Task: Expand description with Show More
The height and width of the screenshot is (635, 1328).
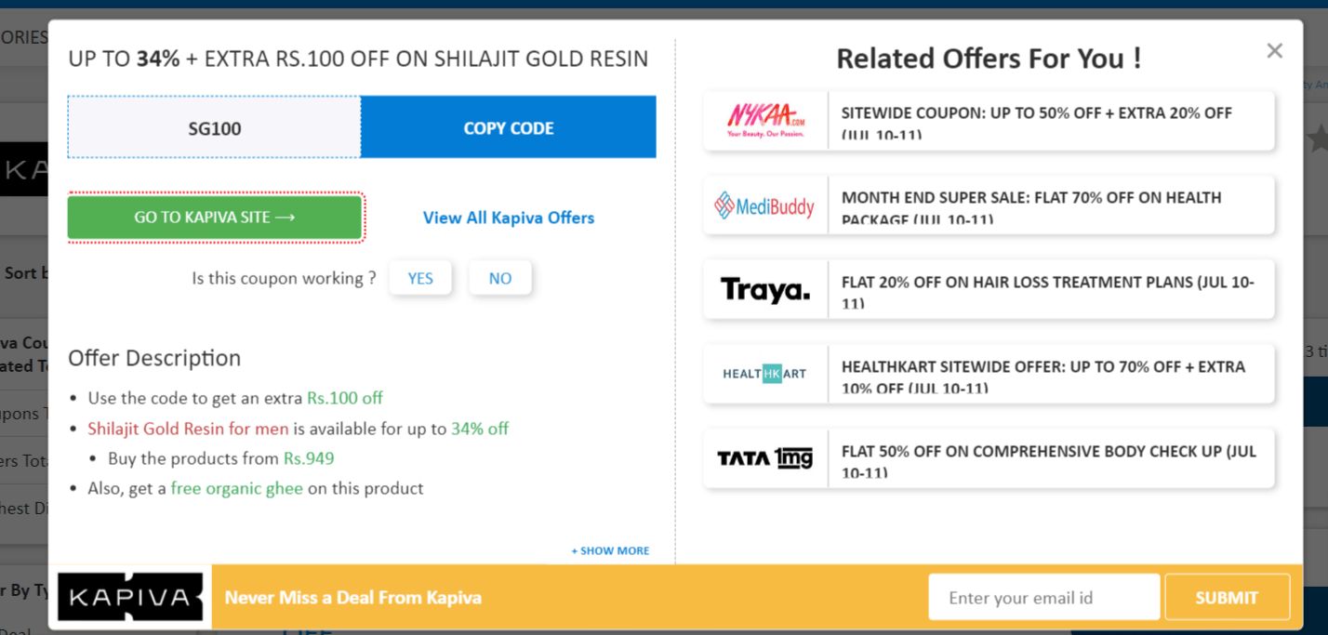Action: coord(610,550)
